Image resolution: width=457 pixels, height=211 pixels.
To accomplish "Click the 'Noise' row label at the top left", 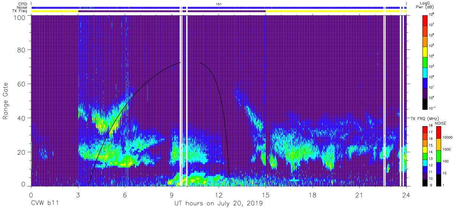I will (22, 7).
